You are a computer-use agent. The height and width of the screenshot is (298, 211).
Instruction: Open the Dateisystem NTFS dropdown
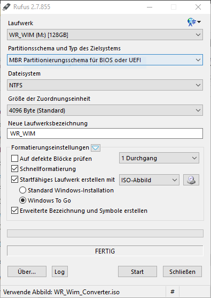click(105, 85)
